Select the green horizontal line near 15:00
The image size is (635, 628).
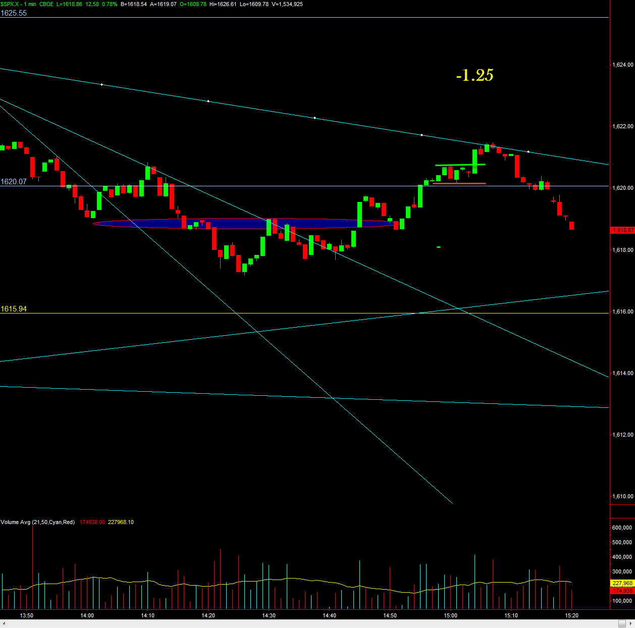tap(460, 165)
